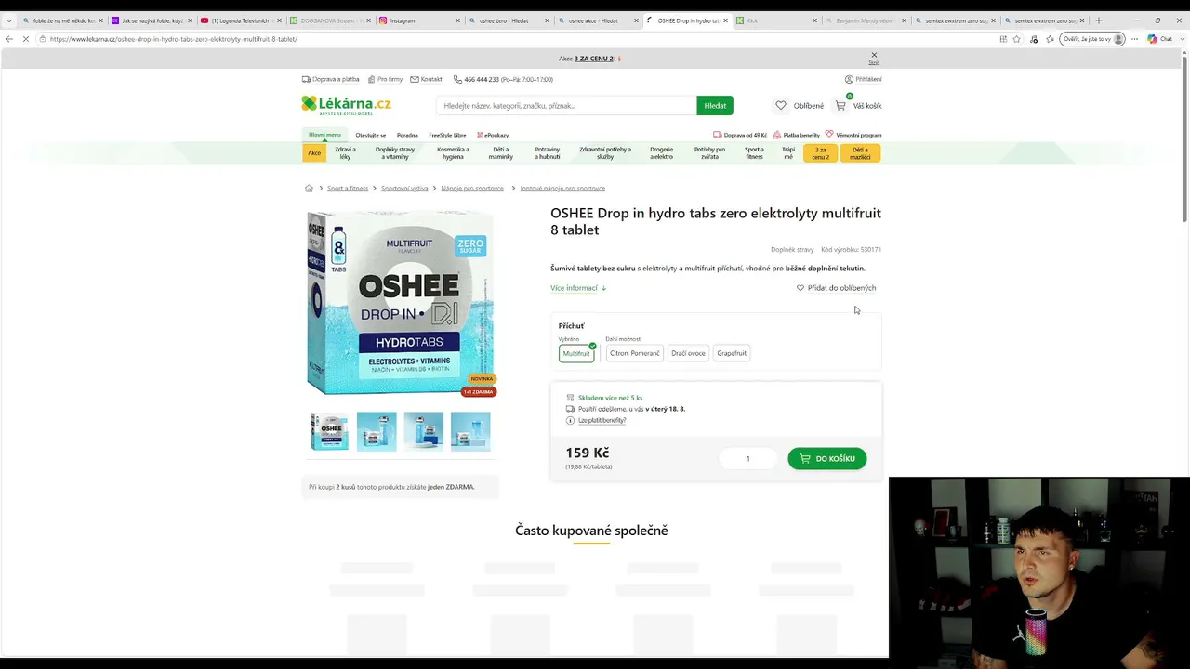
Task: Add to cart with DO KOŠÍKU button
Action: (x=827, y=458)
